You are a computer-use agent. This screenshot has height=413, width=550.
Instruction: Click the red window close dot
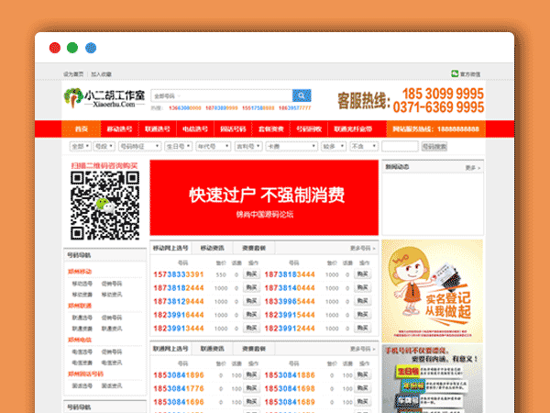pyautogui.click(x=54, y=48)
